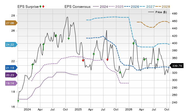Click the 20.23 dark purple value tag
The image size is (187, 111).
(11, 75)
